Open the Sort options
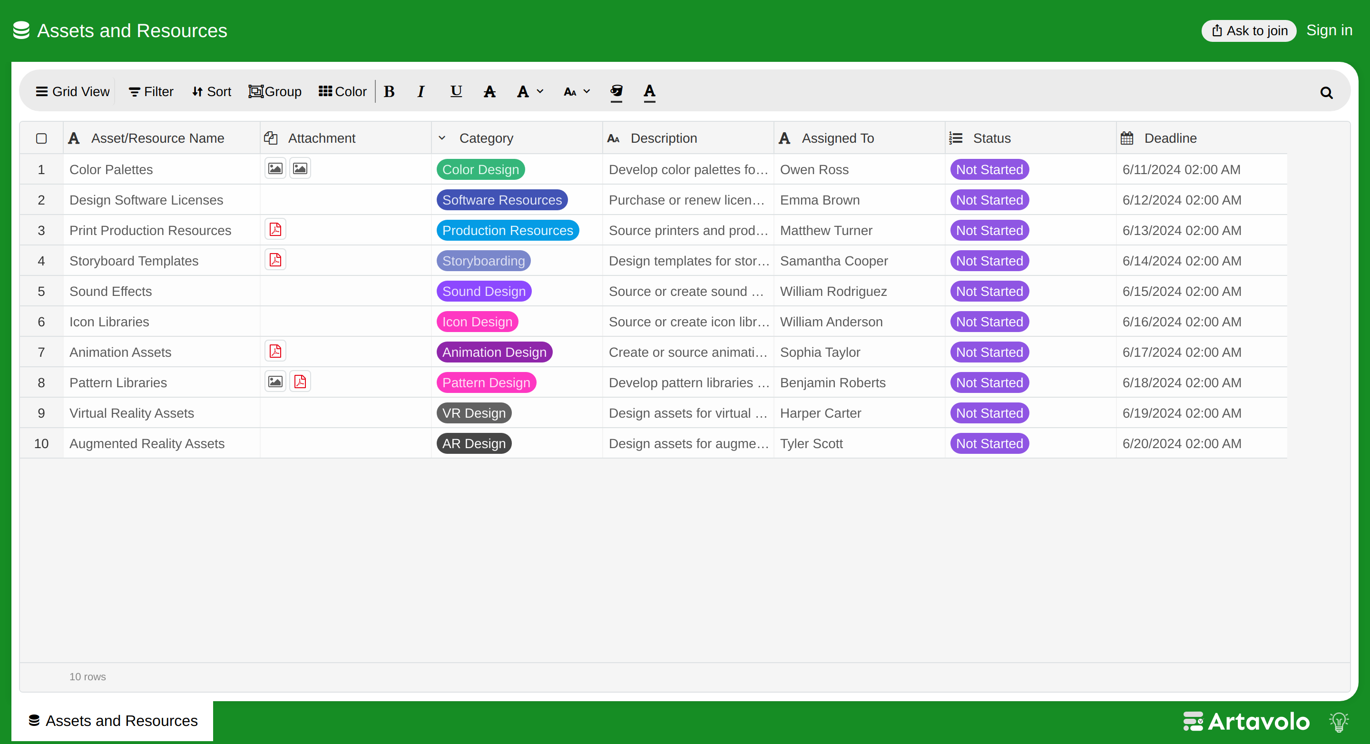This screenshot has height=744, width=1370. pyautogui.click(x=212, y=91)
